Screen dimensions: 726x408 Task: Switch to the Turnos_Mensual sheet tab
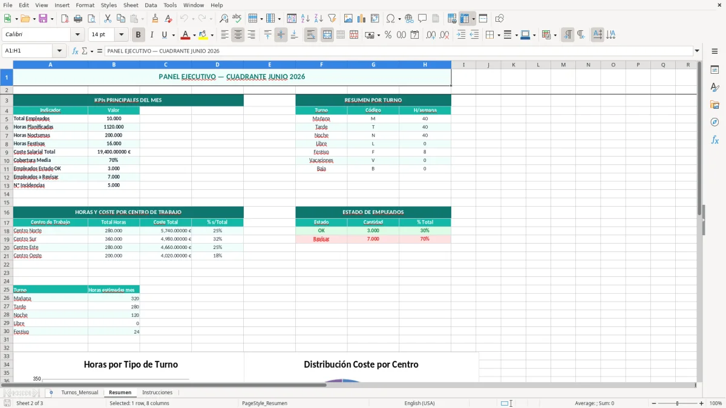[x=79, y=393]
